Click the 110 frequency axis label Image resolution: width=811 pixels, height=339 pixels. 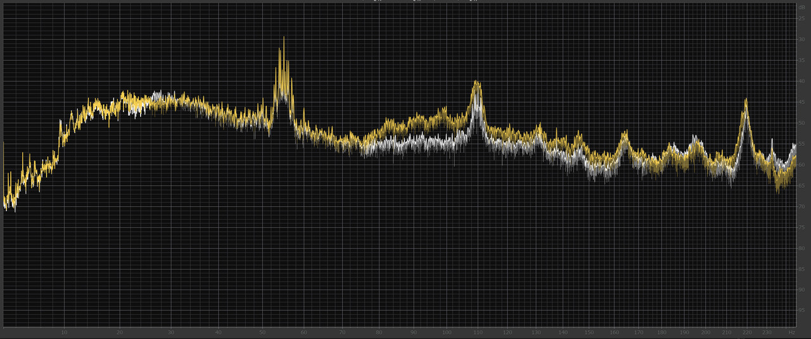pos(477,332)
